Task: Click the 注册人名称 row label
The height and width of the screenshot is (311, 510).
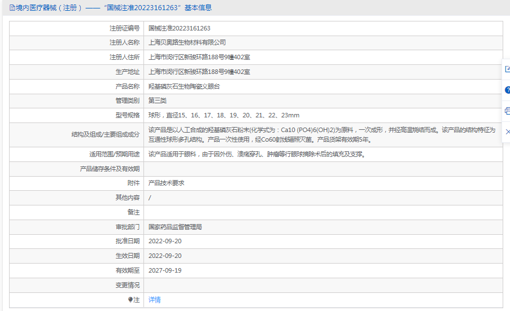Action: [125, 42]
